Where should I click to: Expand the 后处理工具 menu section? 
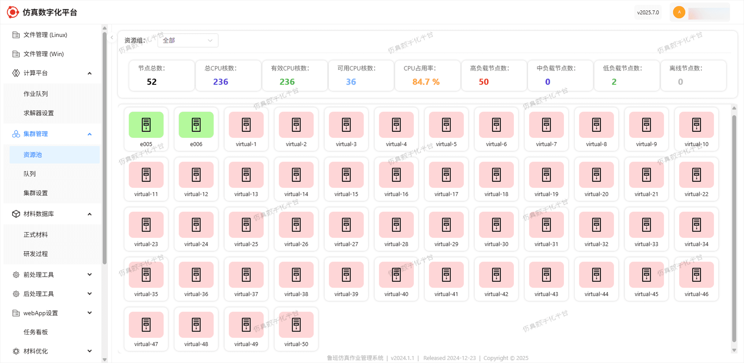(90, 294)
